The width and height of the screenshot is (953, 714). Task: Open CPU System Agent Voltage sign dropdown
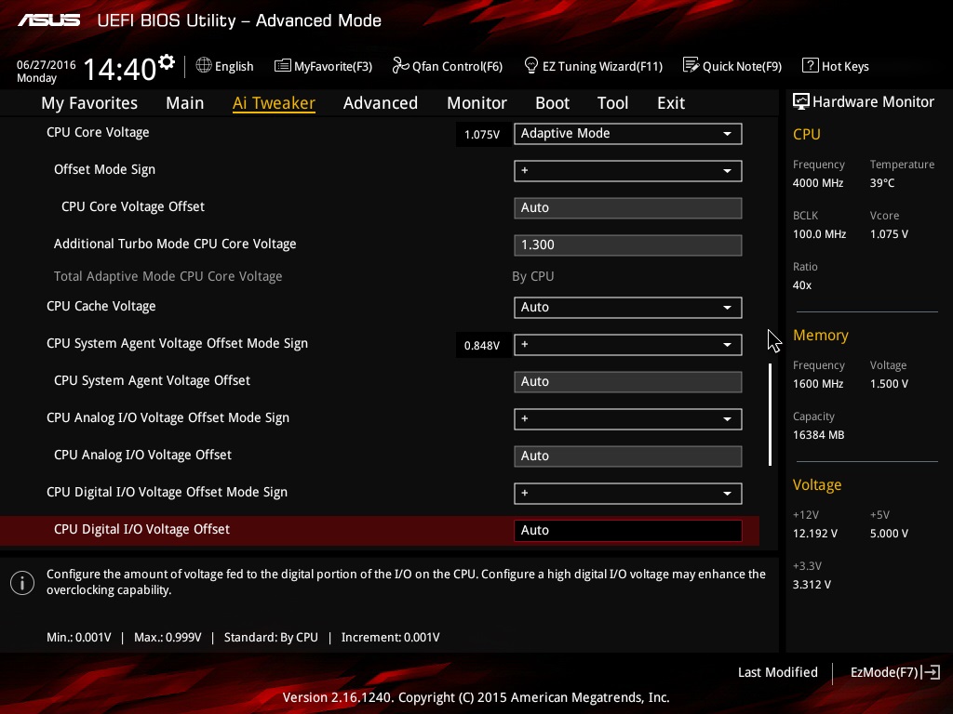point(628,344)
